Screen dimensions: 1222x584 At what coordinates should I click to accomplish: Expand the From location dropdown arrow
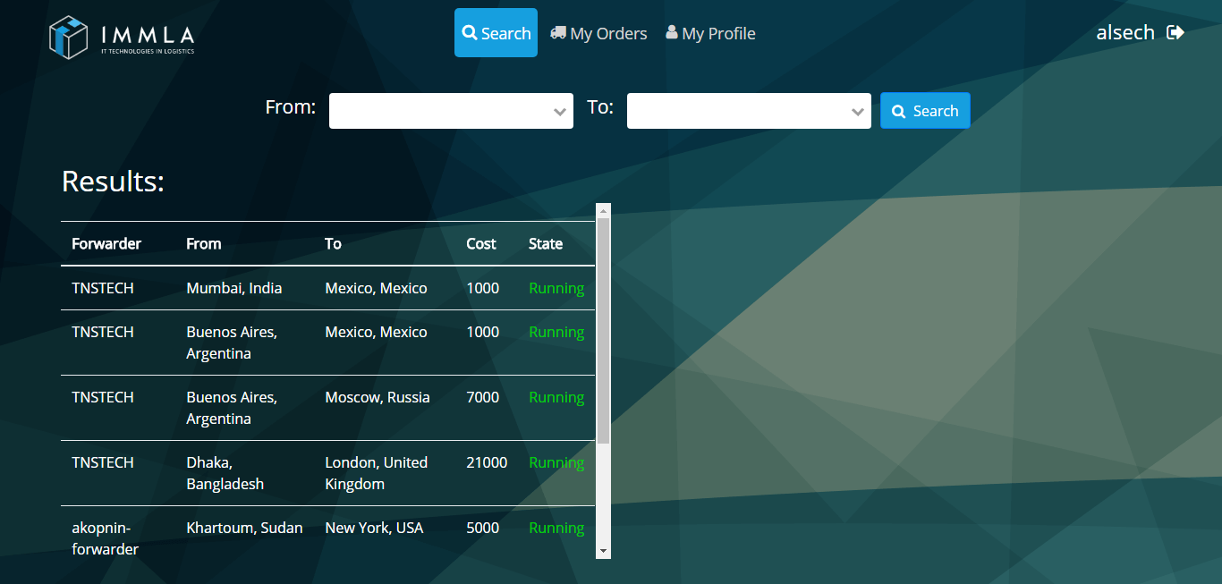pyautogui.click(x=560, y=112)
